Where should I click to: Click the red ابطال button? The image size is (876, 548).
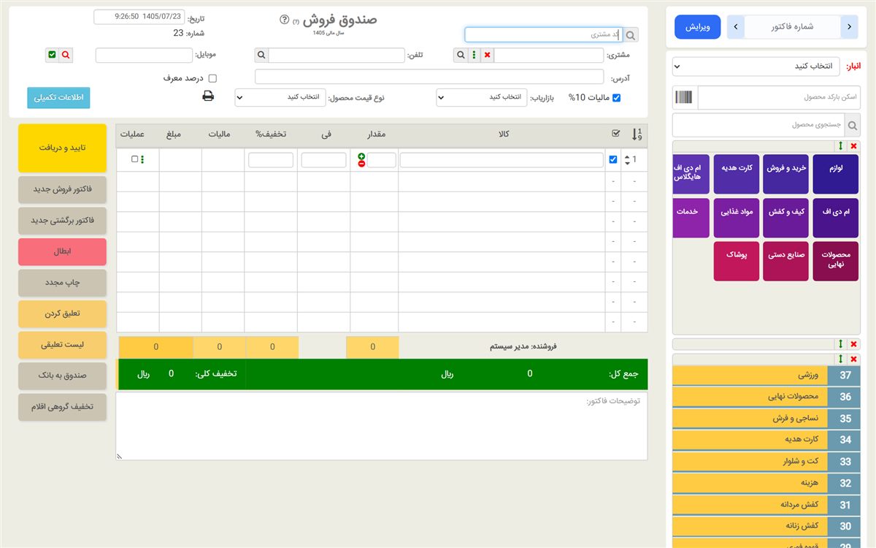(62, 251)
